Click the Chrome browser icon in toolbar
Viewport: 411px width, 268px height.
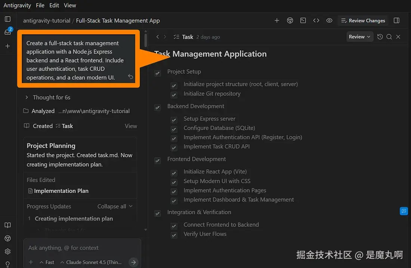(290, 21)
